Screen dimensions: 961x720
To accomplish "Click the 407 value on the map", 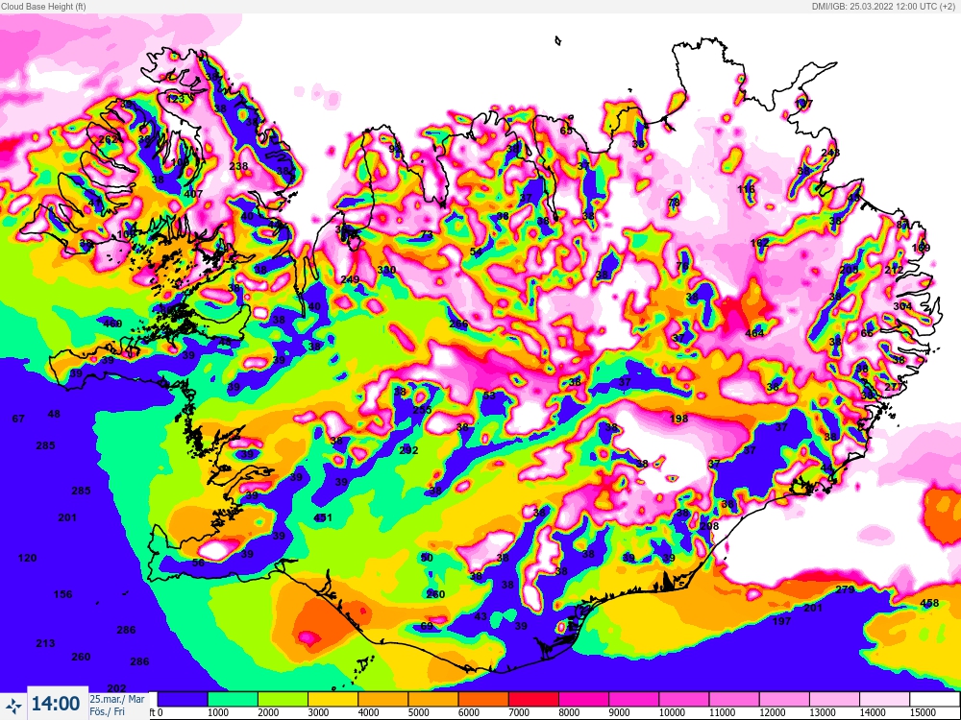I will [193, 194].
